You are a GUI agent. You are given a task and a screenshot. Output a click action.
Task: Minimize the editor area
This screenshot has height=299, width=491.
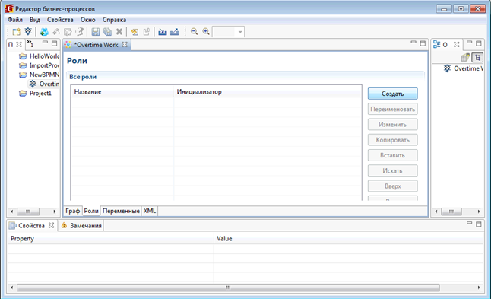[x=413, y=43]
